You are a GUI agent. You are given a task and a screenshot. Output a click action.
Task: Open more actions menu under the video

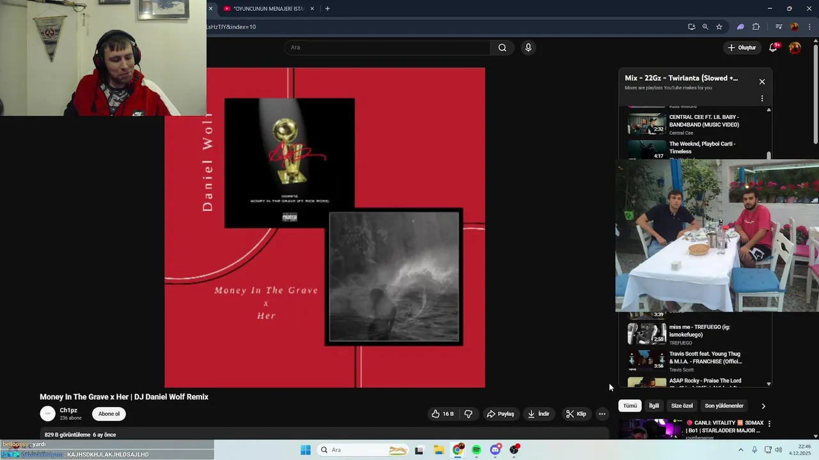[602, 414]
